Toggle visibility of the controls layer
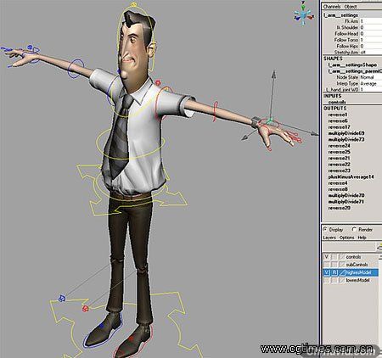This screenshot has width=382, height=358. point(327,257)
